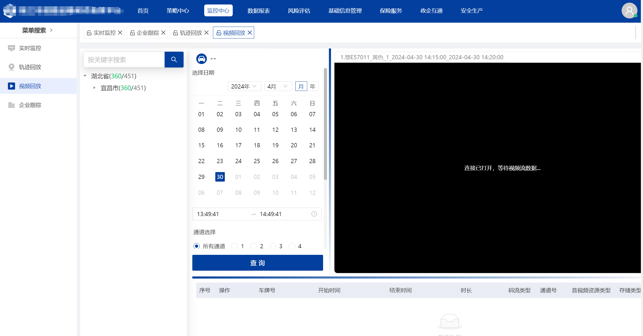Expand the 宜昌市 tree node

(94, 88)
